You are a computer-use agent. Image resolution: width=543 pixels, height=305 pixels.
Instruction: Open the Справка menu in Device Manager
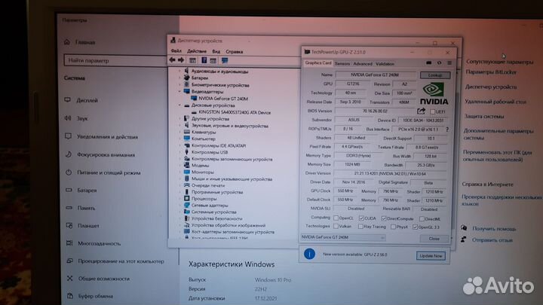[x=234, y=51]
